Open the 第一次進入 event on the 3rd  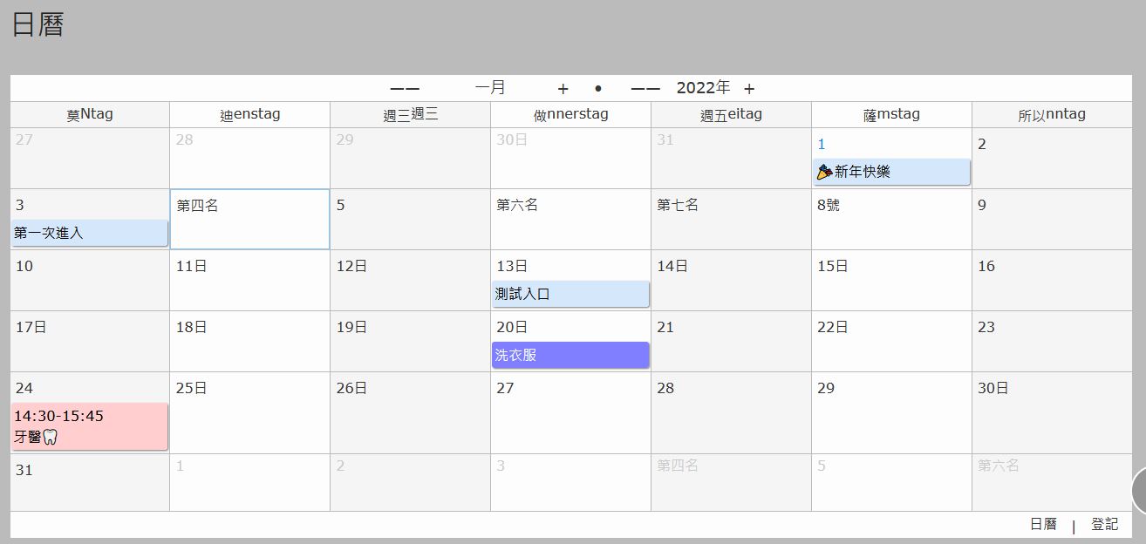click(x=89, y=234)
